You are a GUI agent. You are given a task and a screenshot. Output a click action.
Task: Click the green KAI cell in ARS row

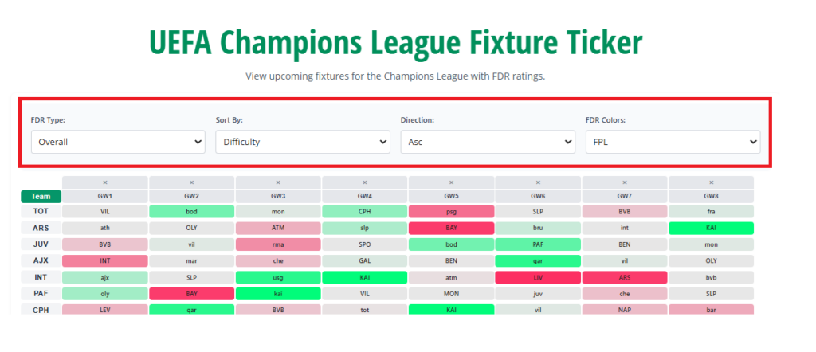pos(711,228)
